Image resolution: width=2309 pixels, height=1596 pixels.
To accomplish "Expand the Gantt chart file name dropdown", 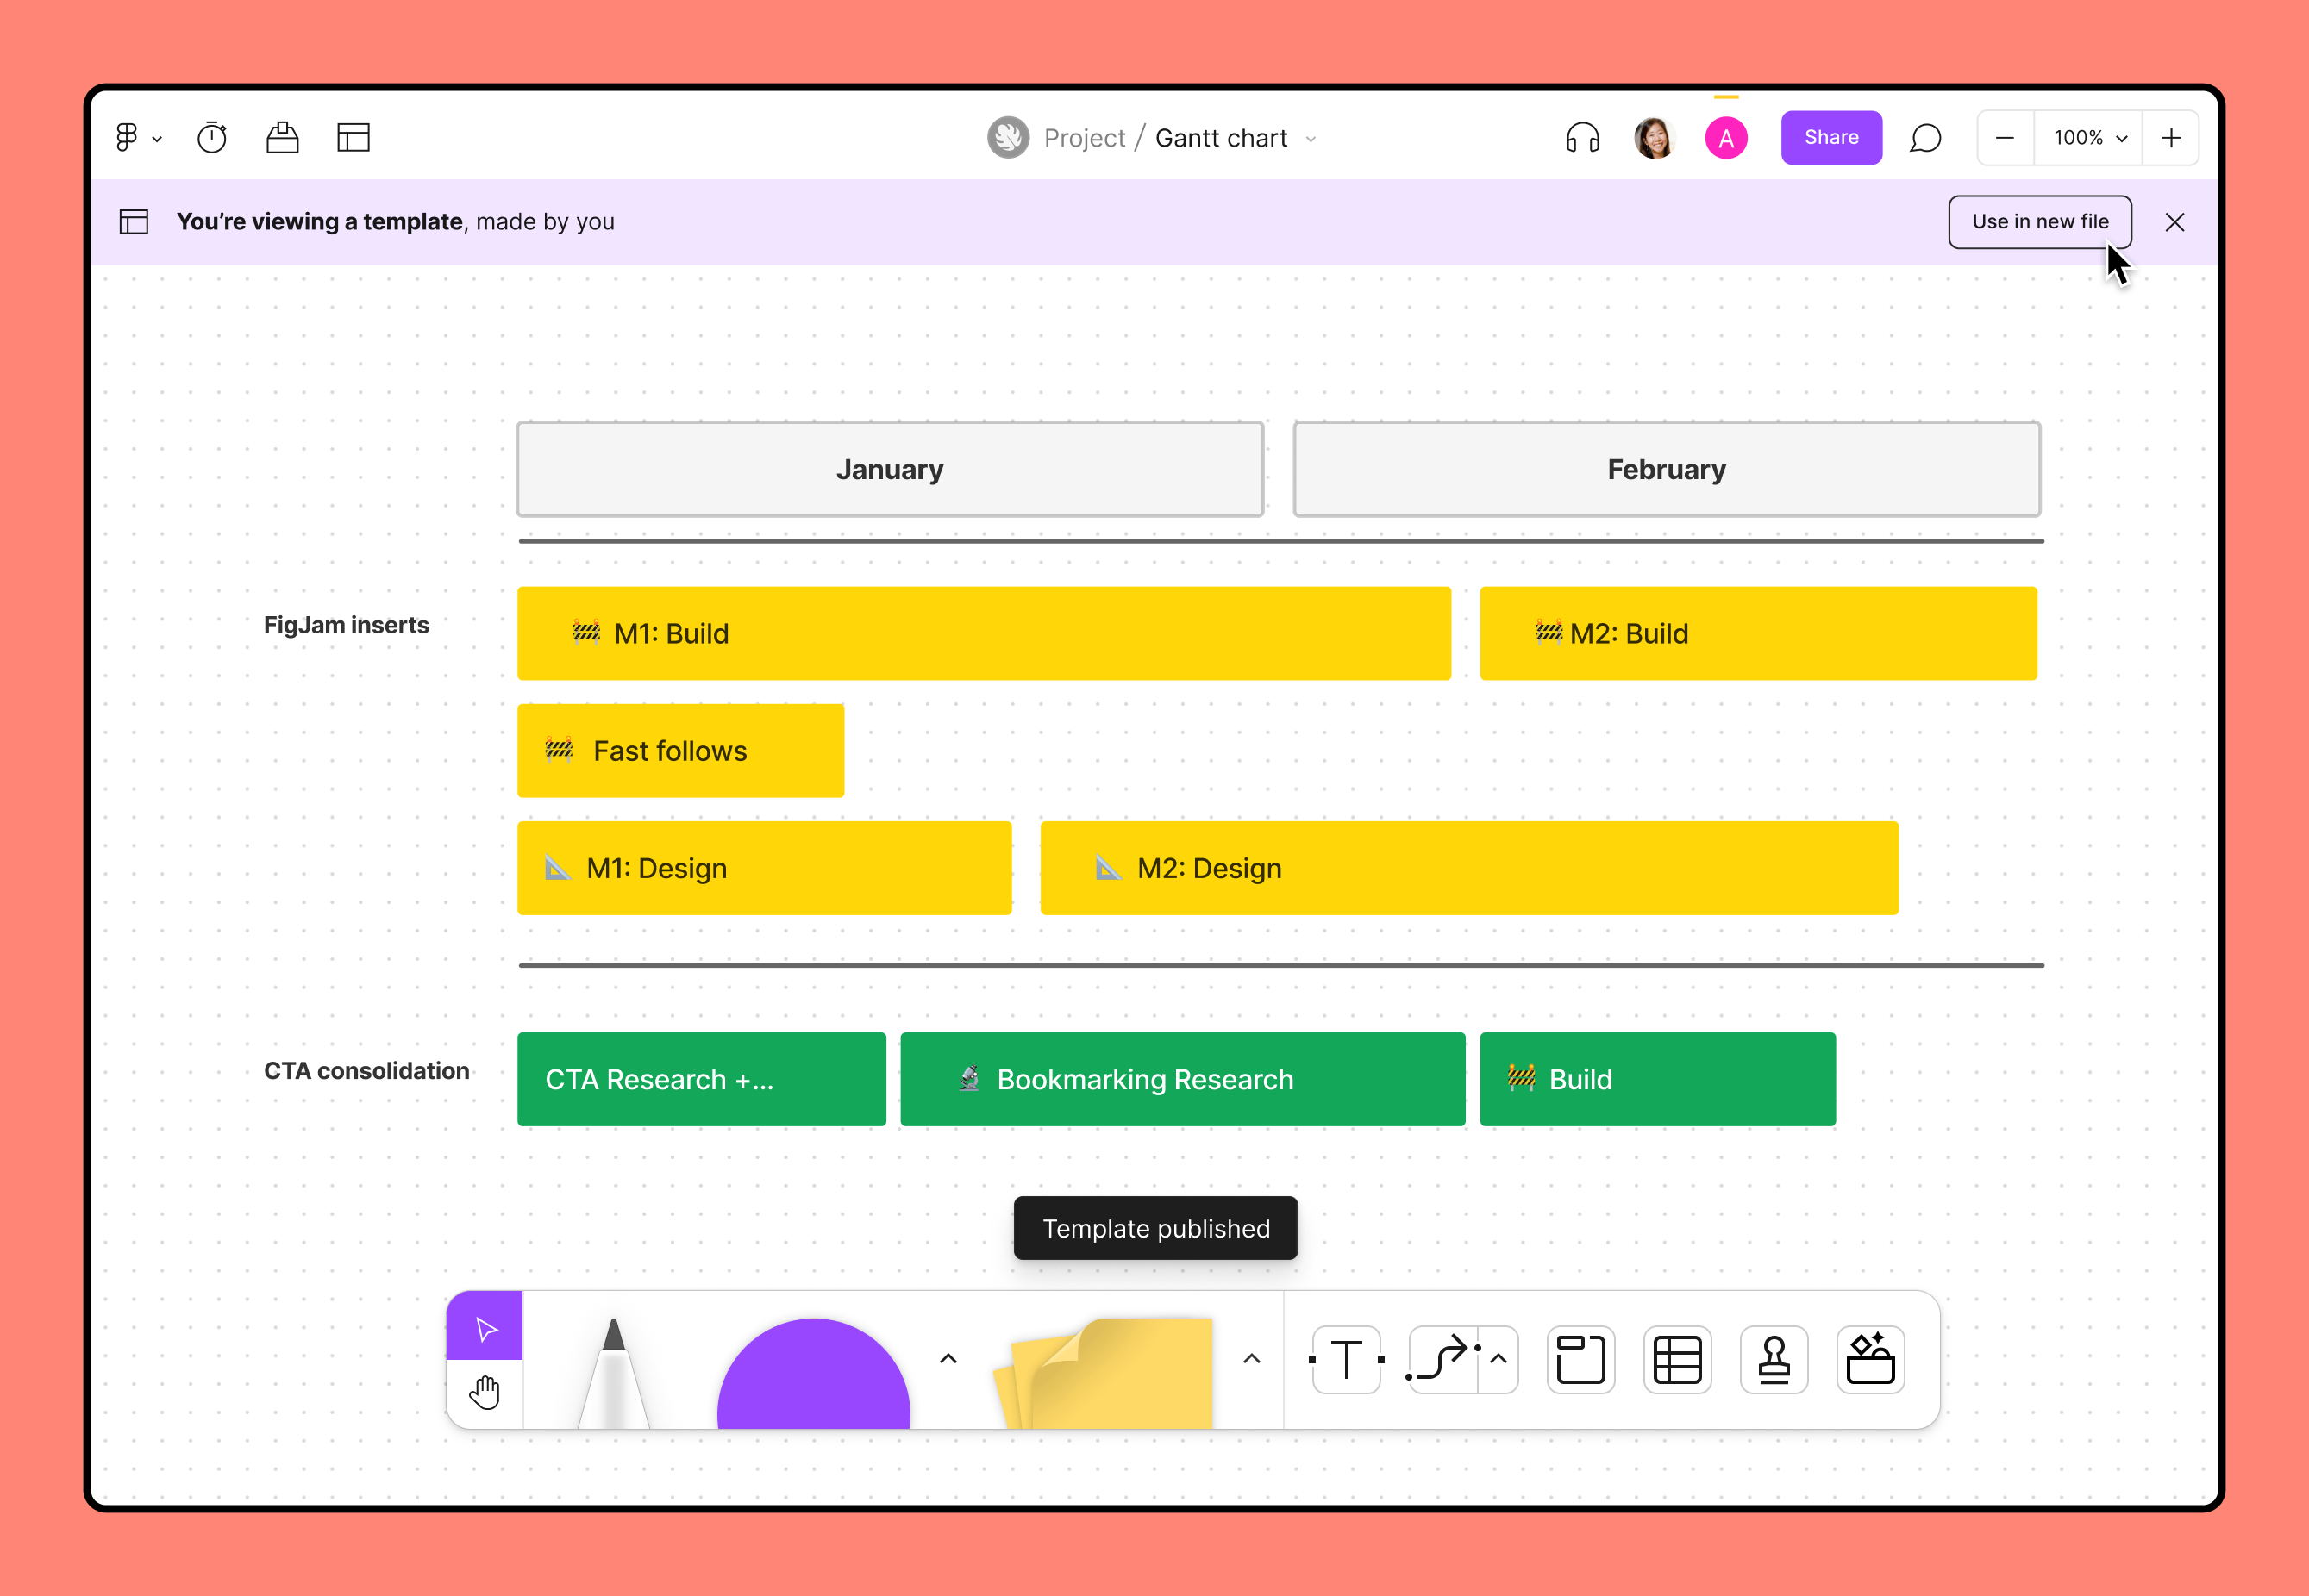I will pos(1311,139).
